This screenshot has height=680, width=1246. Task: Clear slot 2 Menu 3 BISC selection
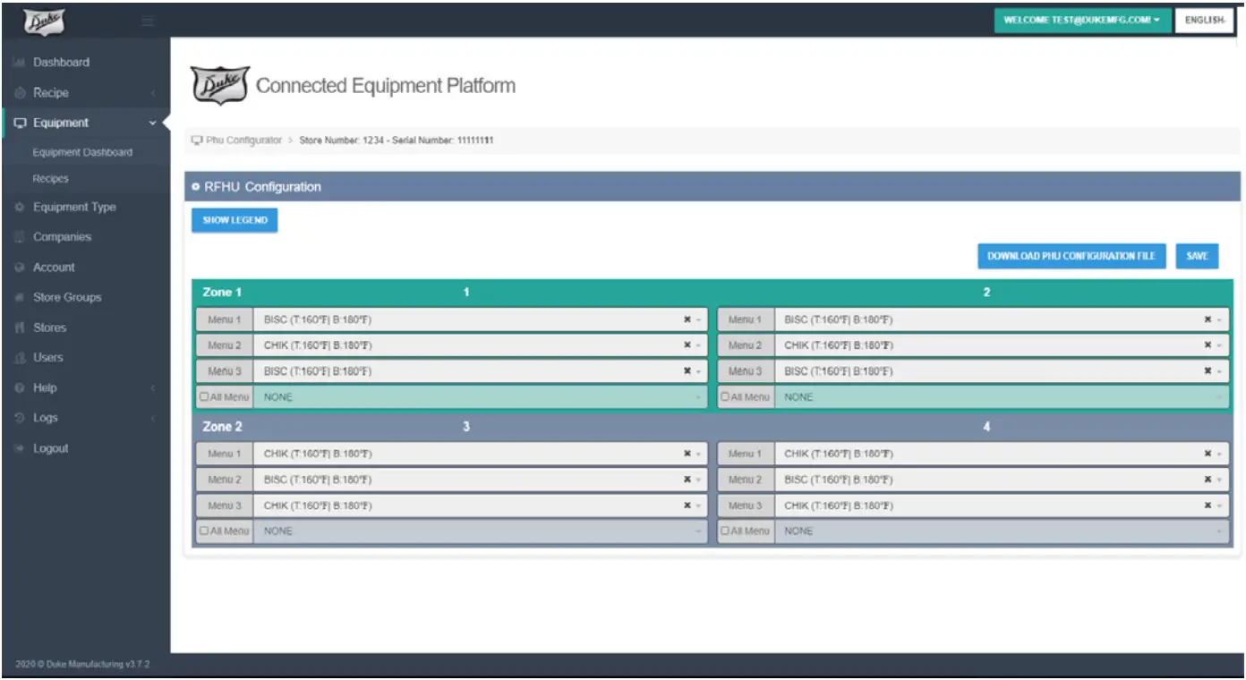coord(1208,371)
